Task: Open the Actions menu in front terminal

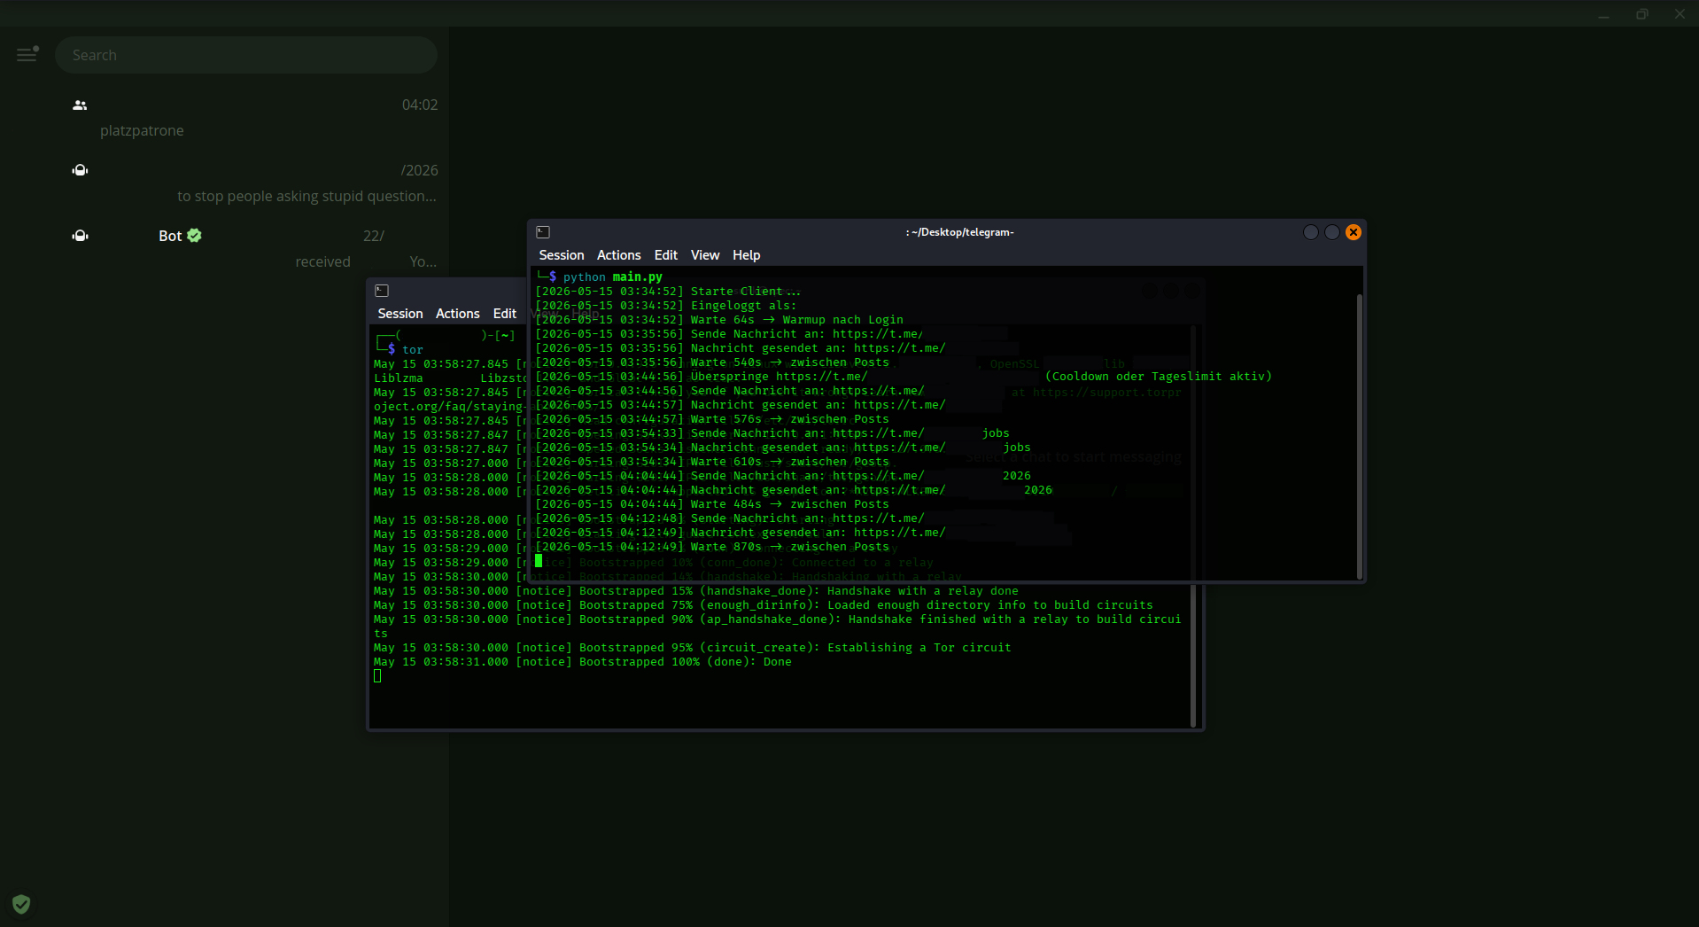Action: point(618,255)
